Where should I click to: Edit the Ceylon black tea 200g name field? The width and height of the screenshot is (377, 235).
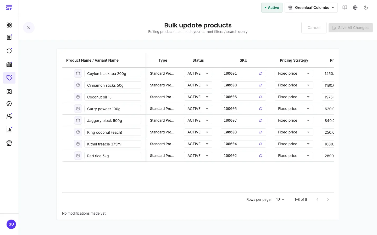[113, 73]
